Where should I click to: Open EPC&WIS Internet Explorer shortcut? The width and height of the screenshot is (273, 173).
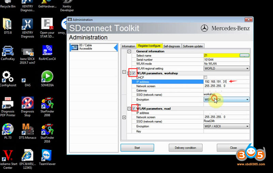[x=28, y=159]
